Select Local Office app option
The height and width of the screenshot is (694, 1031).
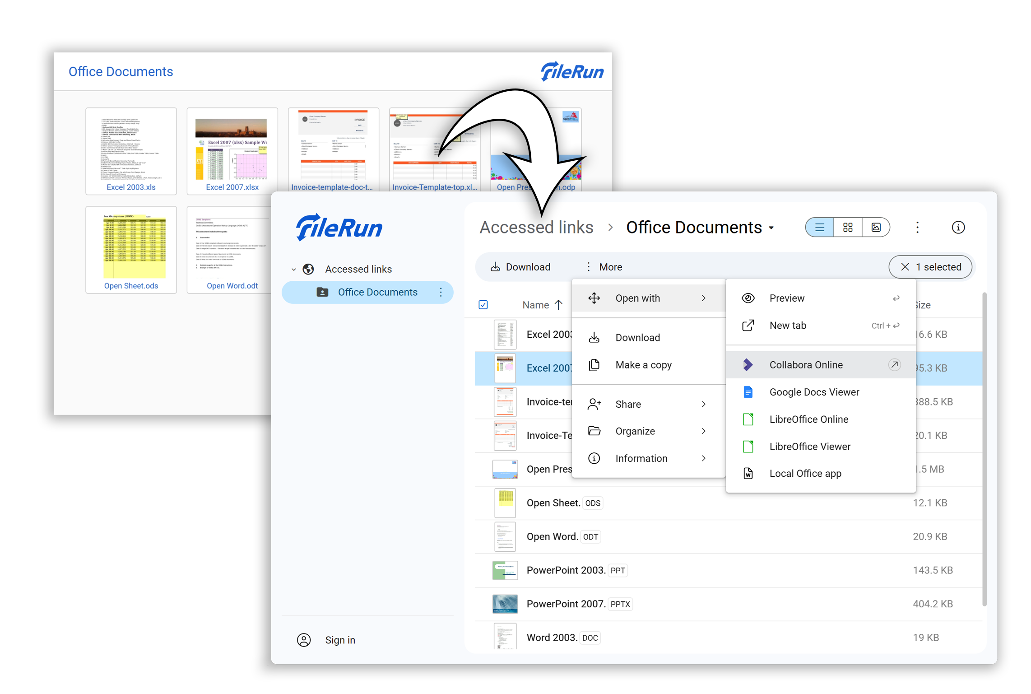point(805,474)
